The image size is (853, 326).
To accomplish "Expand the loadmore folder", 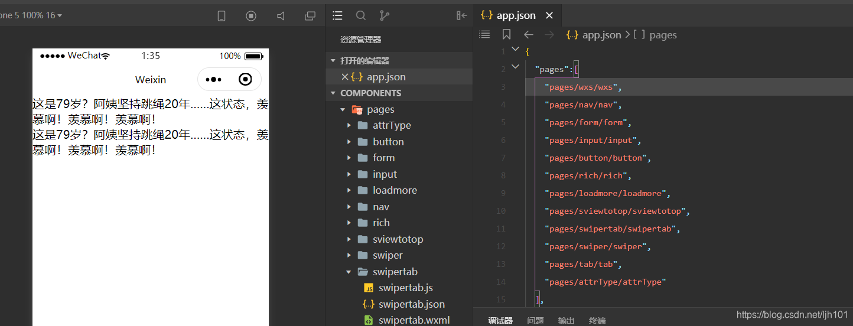I will (349, 190).
